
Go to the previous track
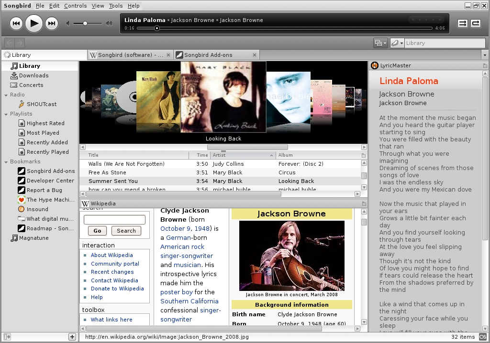(16, 23)
